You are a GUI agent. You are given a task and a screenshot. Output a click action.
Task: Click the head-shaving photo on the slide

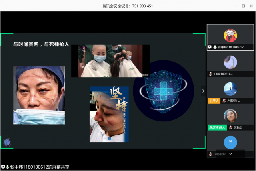coord(110,61)
